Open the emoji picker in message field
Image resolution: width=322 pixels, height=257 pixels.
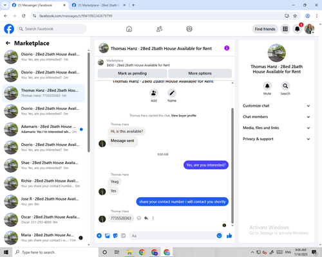(219, 236)
